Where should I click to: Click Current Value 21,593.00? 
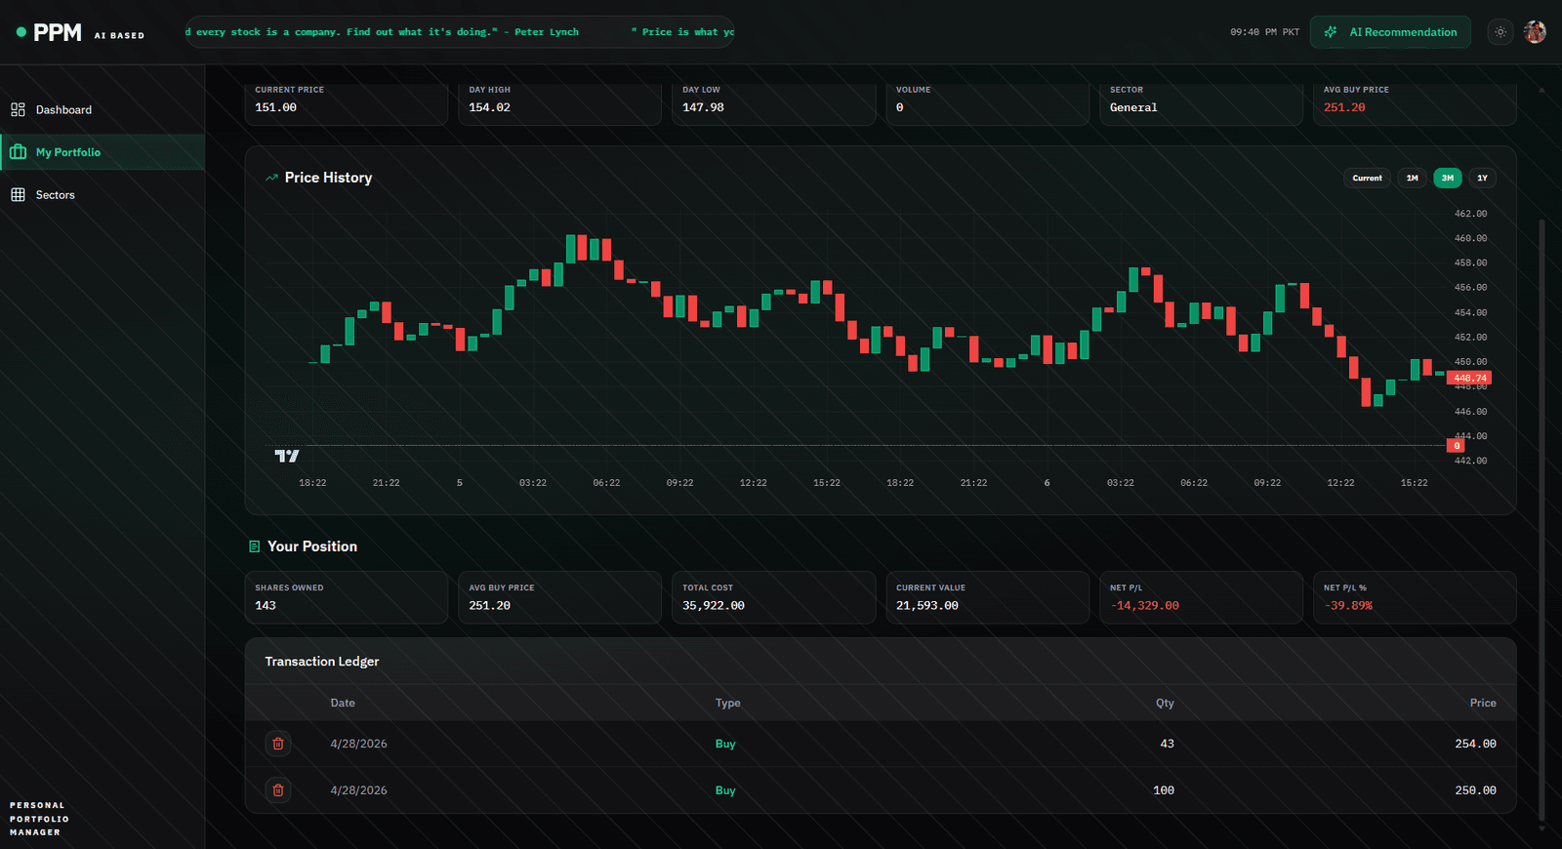click(x=926, y=606)
